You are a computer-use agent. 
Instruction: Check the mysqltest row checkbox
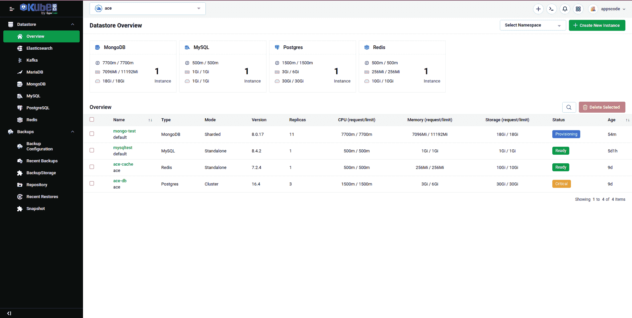click(x=92, y=150)
